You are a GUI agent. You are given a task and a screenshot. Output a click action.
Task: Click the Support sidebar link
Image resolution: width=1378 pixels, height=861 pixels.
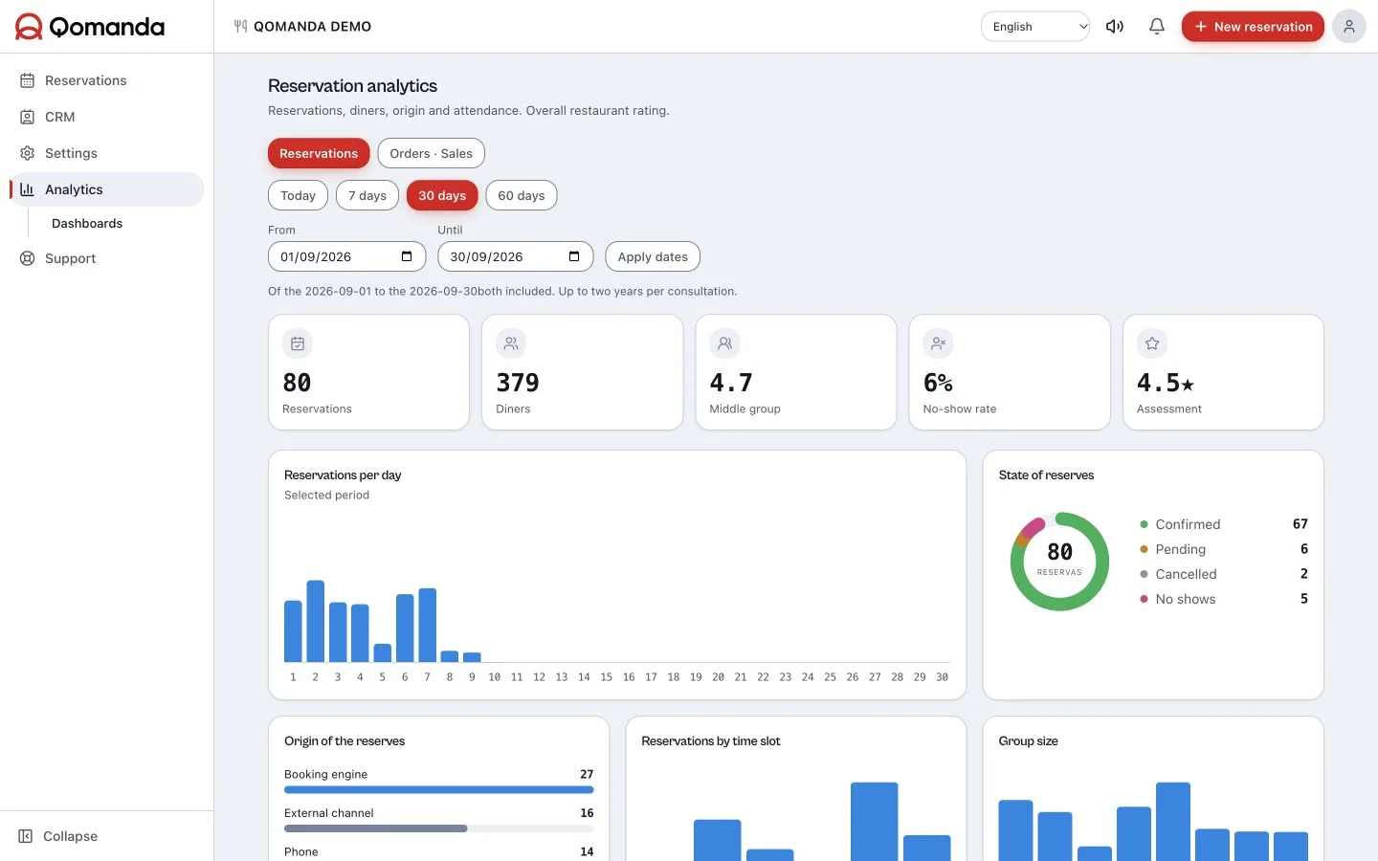tap(106, 258)
